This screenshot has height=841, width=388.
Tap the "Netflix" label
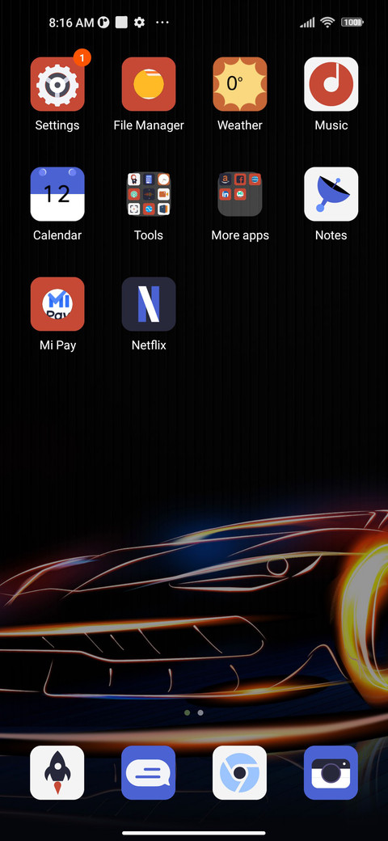[149, 345]
